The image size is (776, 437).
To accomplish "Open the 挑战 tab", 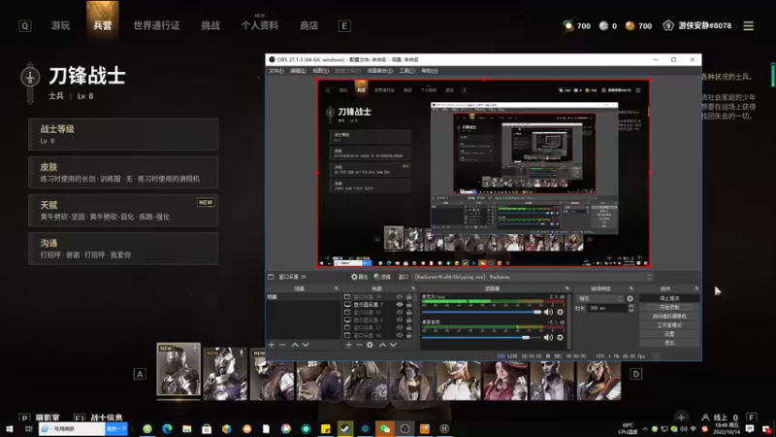I will (x=210, y=26).
